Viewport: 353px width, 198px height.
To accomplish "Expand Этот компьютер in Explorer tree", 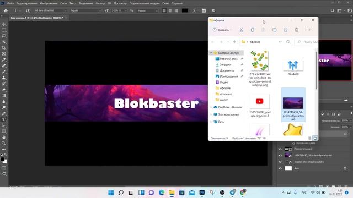I will (211, 114).
